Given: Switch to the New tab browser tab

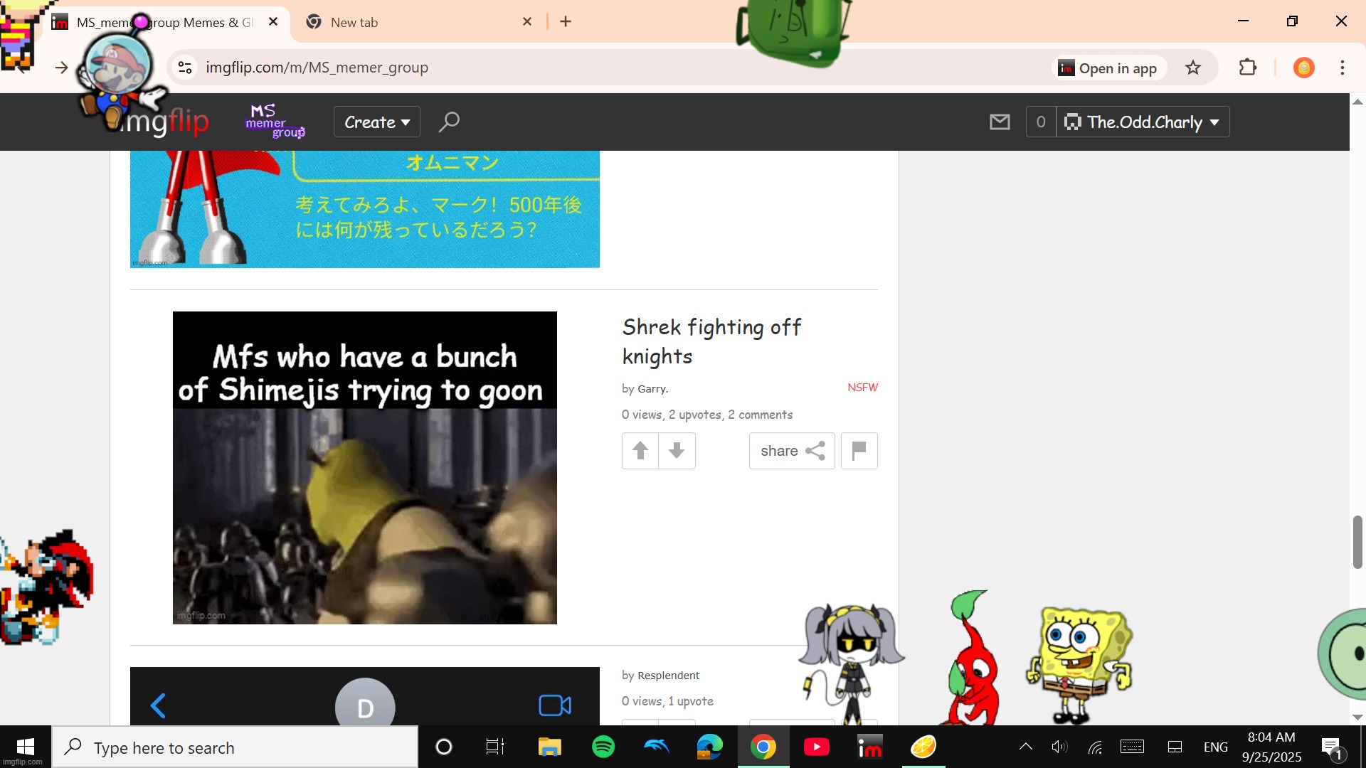Looking at the screenshot, I should click(420, 22).
